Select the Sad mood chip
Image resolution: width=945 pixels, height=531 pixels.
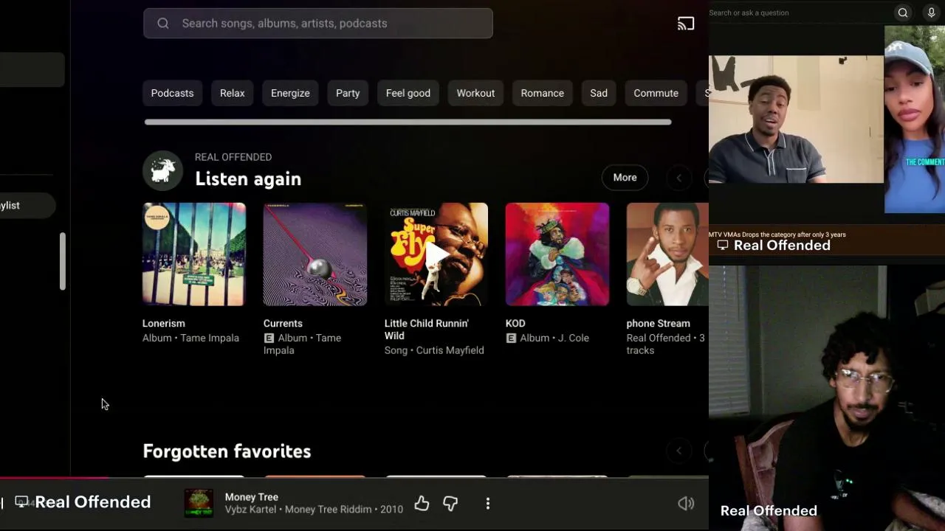(599, 93)
